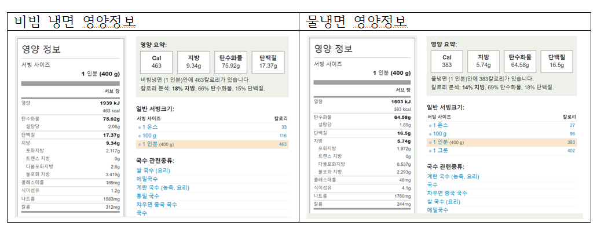Open 쌀 국수 (요리) in 물냉면 related list
597x229 pixels.
pos(444,202)
